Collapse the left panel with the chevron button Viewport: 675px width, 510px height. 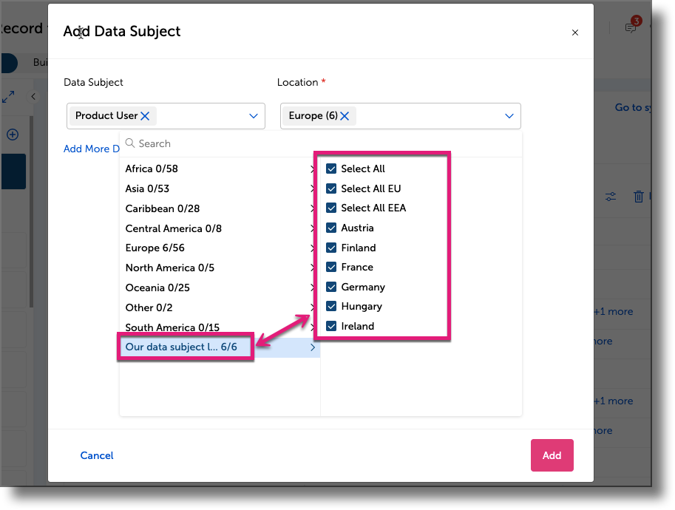click(33, 96)
